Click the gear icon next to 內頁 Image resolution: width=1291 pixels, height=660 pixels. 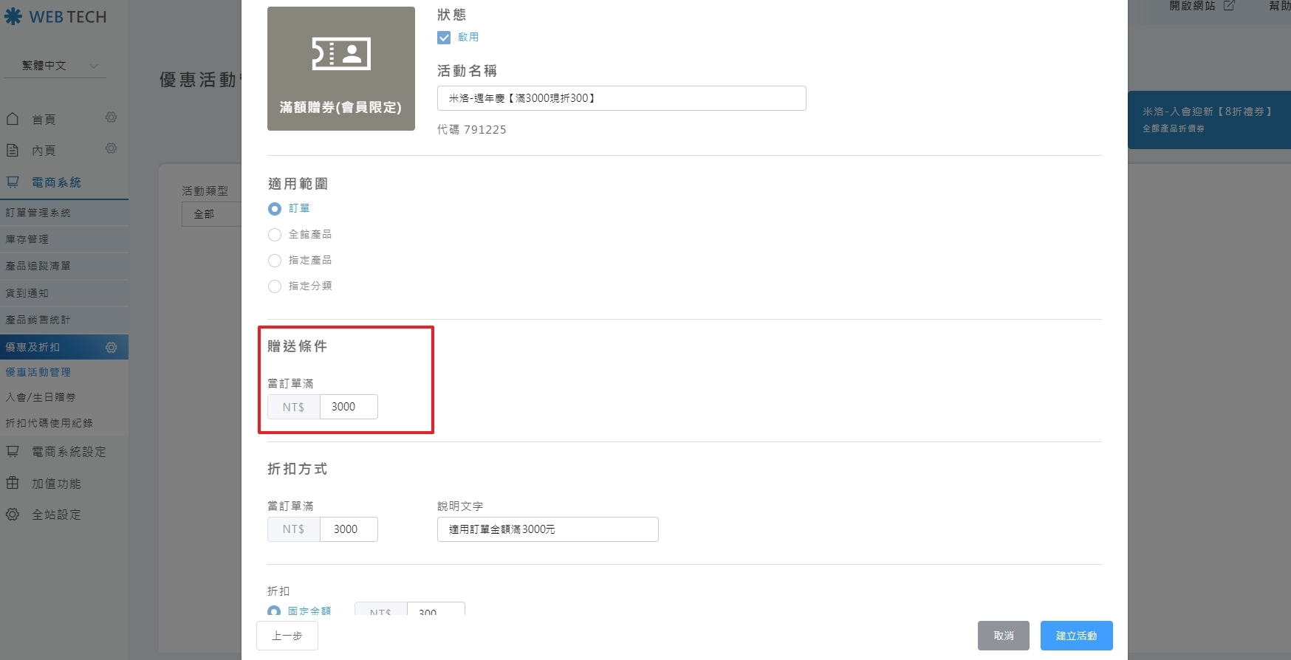[111, 148]
